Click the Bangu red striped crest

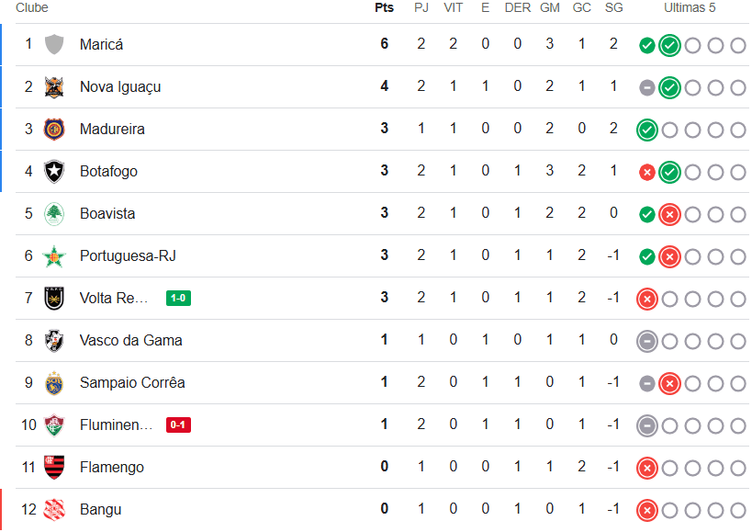pyautogui.click(x=54, y=510)
